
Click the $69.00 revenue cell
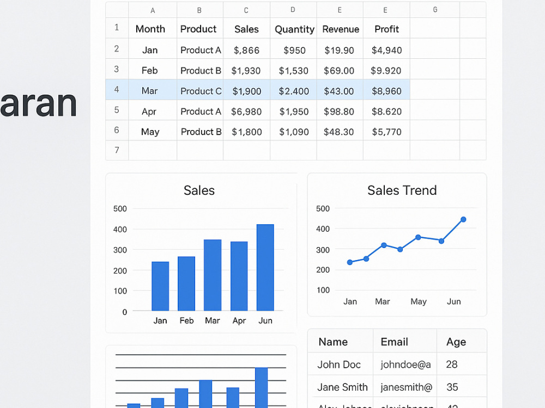pyautogui.click(x=340, y=70)
